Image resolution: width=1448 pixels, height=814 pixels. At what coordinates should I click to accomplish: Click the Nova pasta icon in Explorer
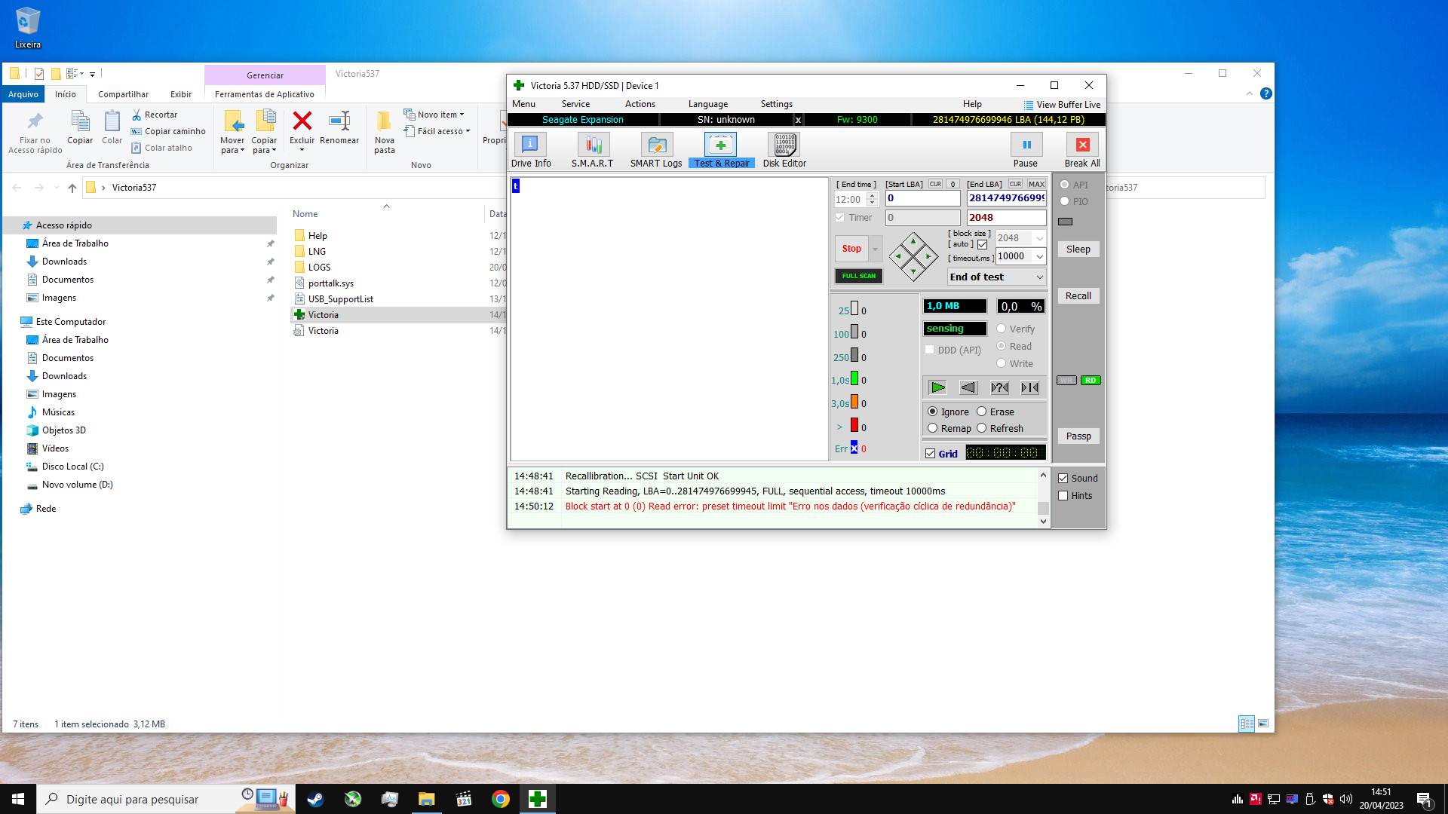[x=384, y=121]
